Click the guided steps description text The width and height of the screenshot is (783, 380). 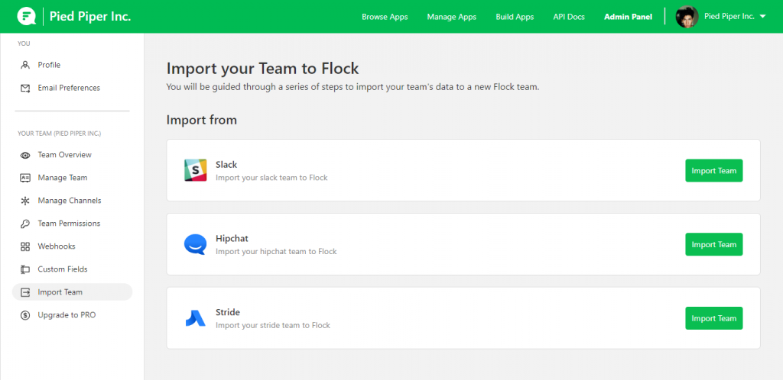tap(353, 87)
